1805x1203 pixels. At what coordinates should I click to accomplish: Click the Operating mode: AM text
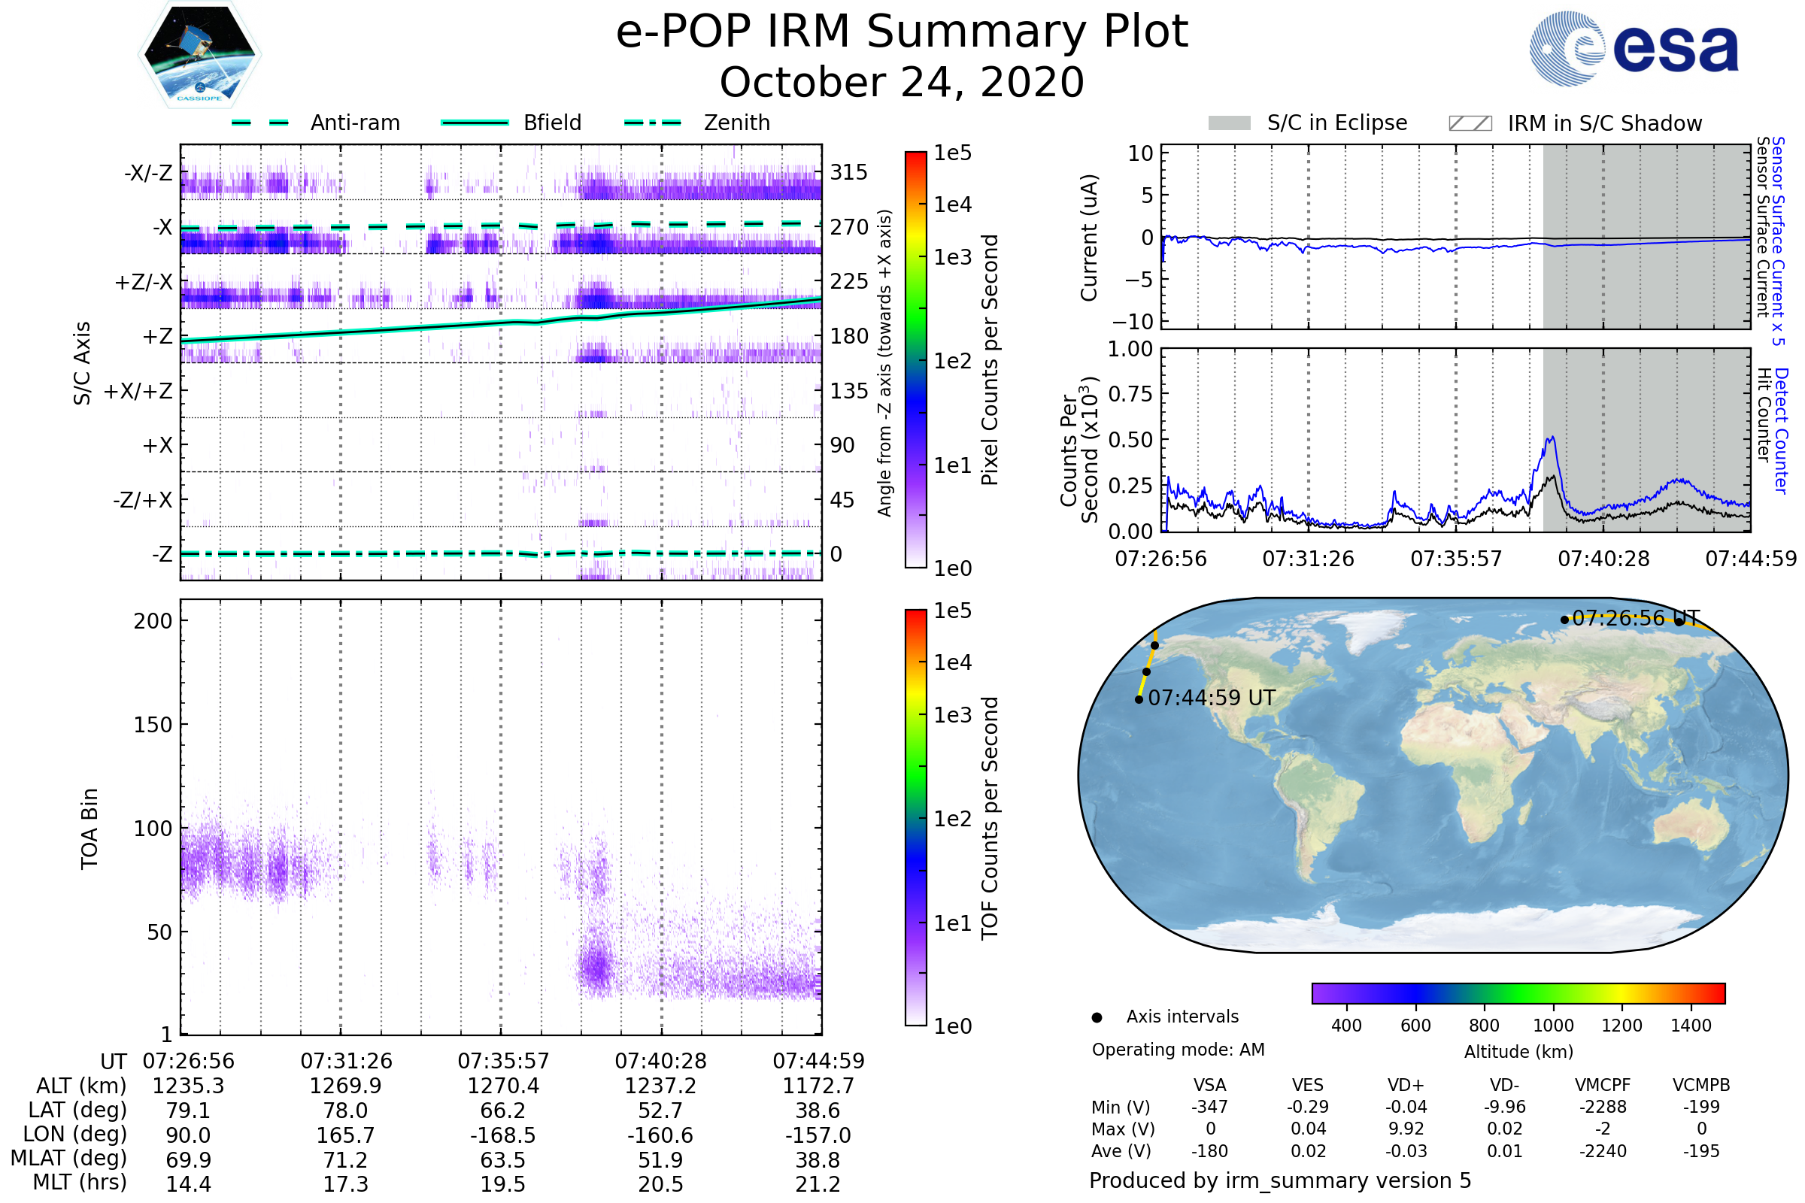pyautogui.click(x=1178, y=1050)
